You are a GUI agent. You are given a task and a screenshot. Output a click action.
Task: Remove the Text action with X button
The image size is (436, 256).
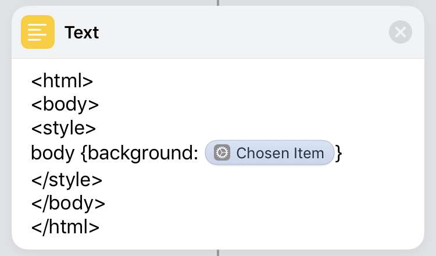point(401,32)
